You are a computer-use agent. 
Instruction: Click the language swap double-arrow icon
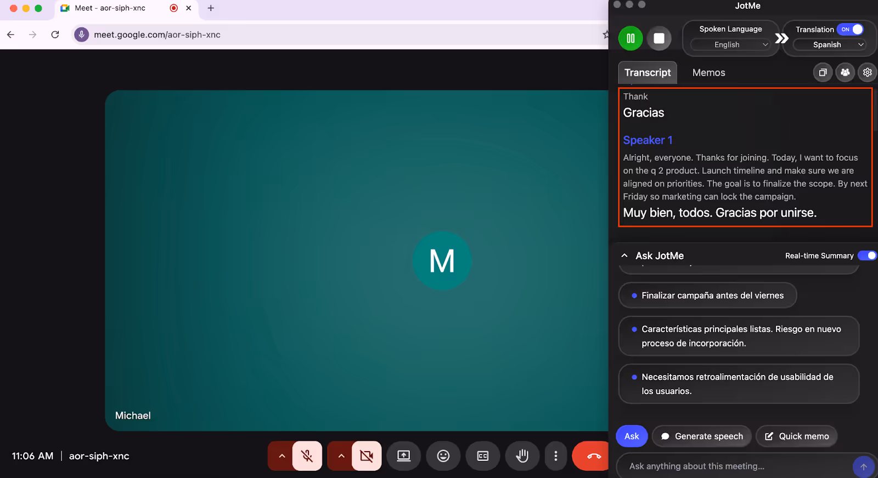[x=781, y=38]
